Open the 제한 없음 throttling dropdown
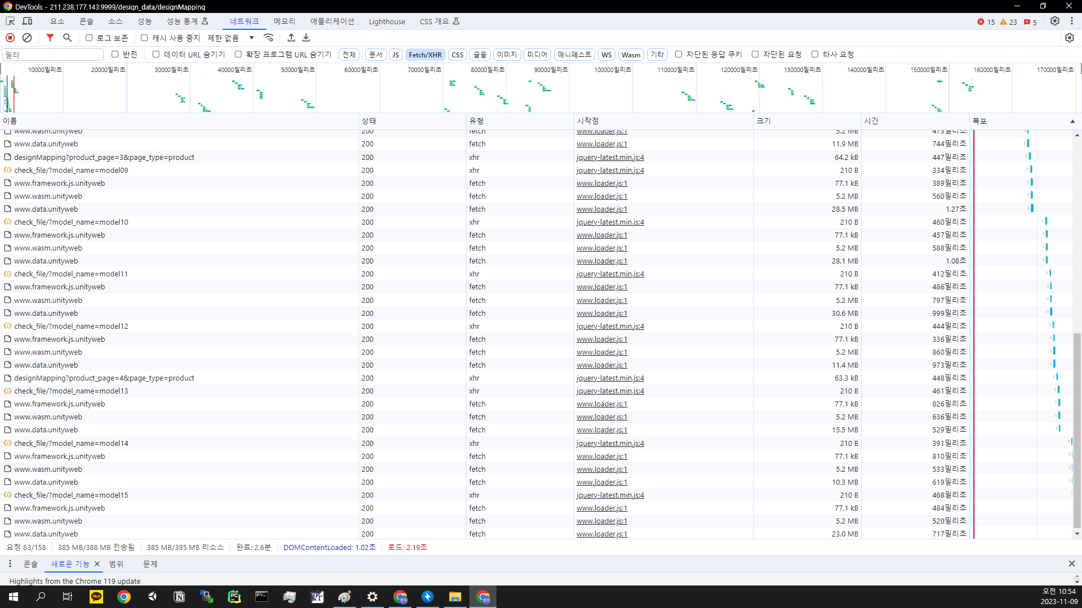 (231, 38)
